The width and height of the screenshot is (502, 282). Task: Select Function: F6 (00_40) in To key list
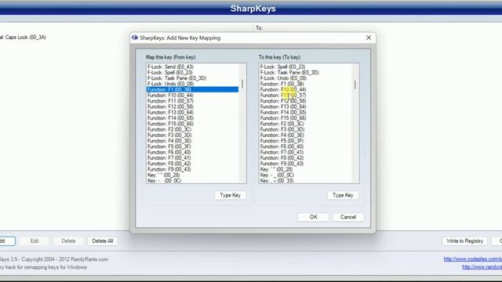305,146
